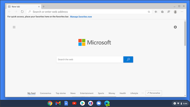This screenshot has width=190, height=107.
Task: Switch to the Health feed tab
Action: (x=123, y=93)
